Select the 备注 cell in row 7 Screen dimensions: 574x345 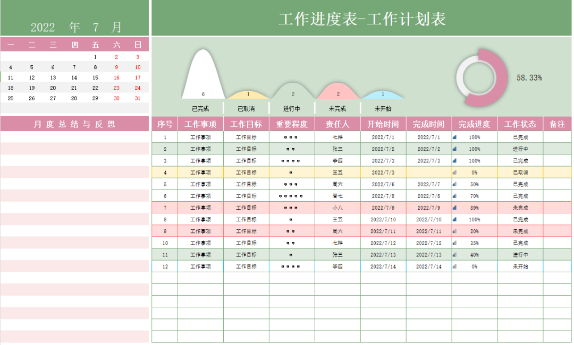(557, 208)
